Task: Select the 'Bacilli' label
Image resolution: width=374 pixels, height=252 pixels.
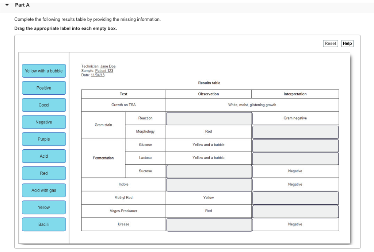Action: (44, 225)
